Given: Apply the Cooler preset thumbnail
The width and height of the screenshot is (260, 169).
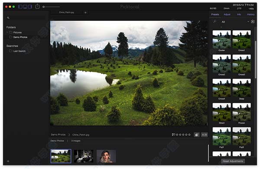Looking at the screenshot, I should (x=221, y=39).
